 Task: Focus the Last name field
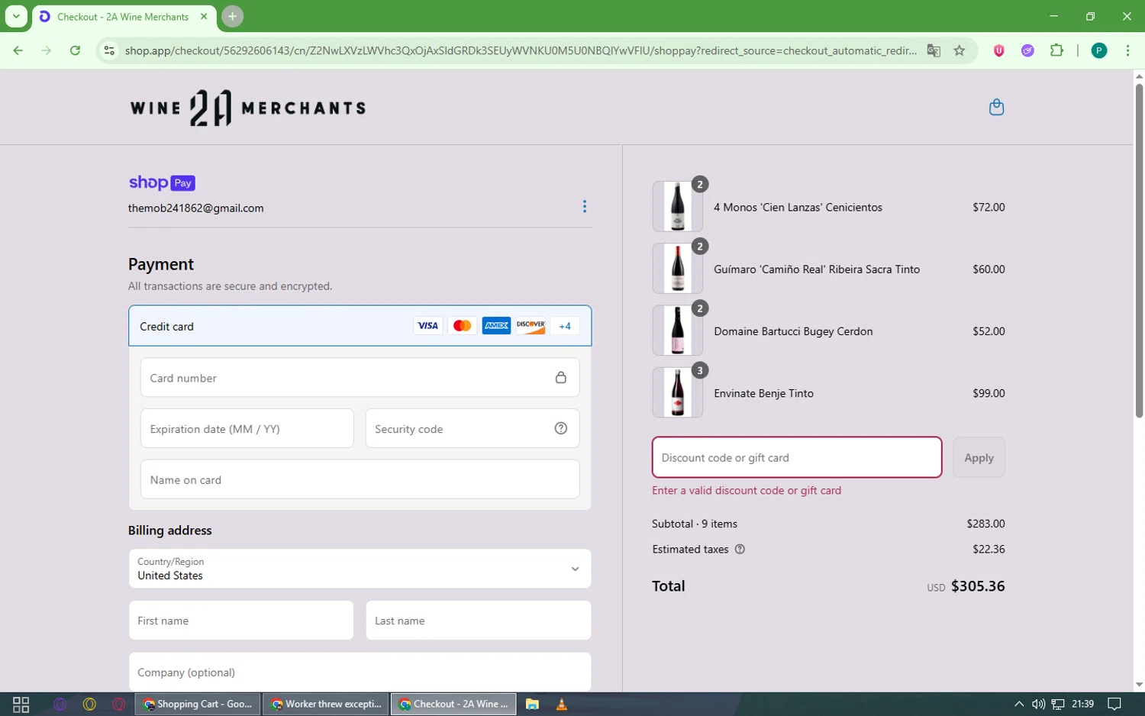pyautogui.click(x=479, y=621)
